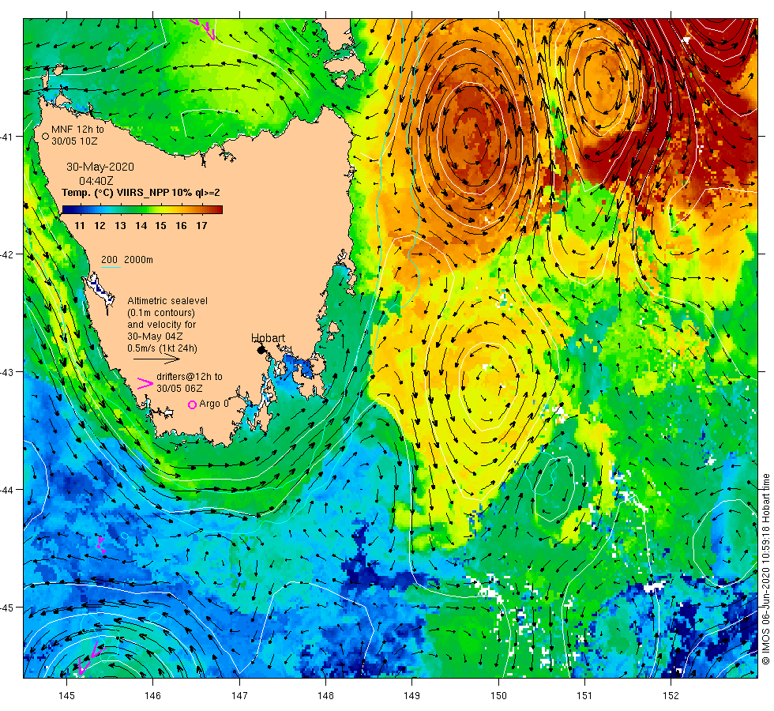This screenshot has width=774, height=711.
Task: Click the '04:40Z' time text
Action: tap(96, 181)
